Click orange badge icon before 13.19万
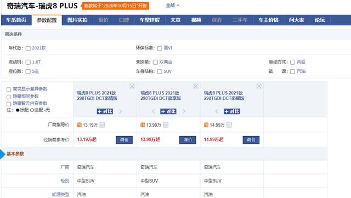351x198 pixels. [79, 125]
